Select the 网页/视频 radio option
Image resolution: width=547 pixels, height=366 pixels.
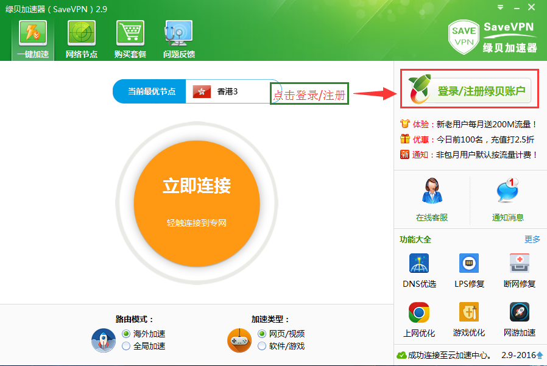(x=262, y=334)
